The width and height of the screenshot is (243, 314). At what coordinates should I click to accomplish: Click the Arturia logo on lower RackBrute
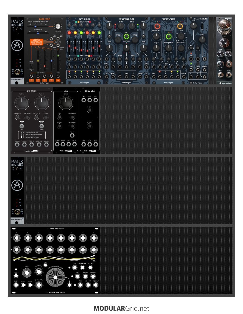[17, 185]
